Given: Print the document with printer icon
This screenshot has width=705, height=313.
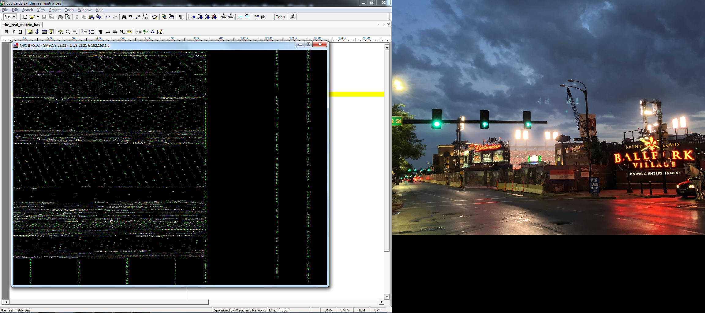Looking at the screenshot, I should click(x=61, y=17).
